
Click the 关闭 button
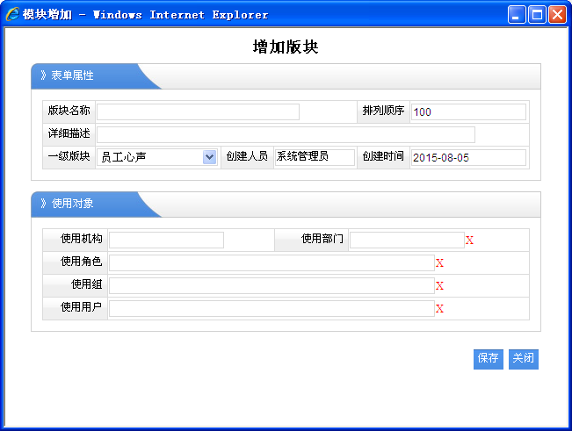pyautogui.click(x=524, y=359)
